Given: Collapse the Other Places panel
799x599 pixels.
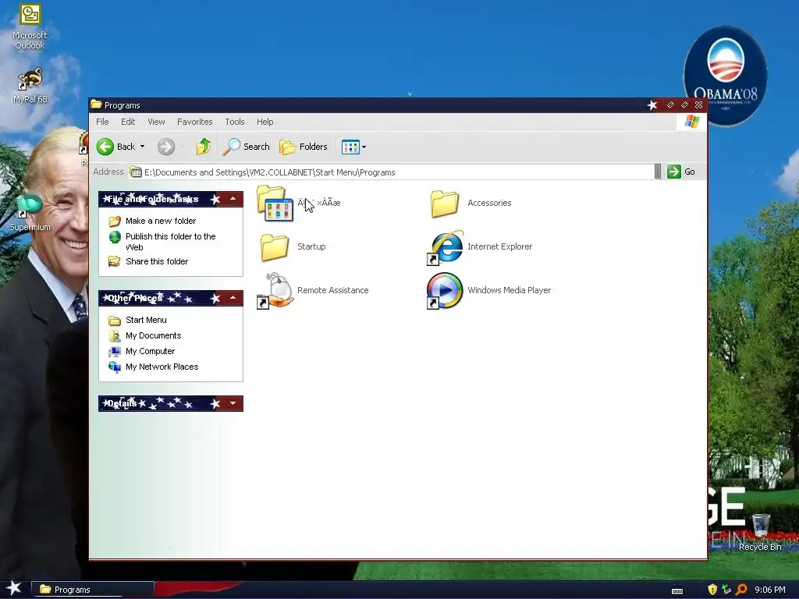Looking at the screenshot, I should pos(233,297).
